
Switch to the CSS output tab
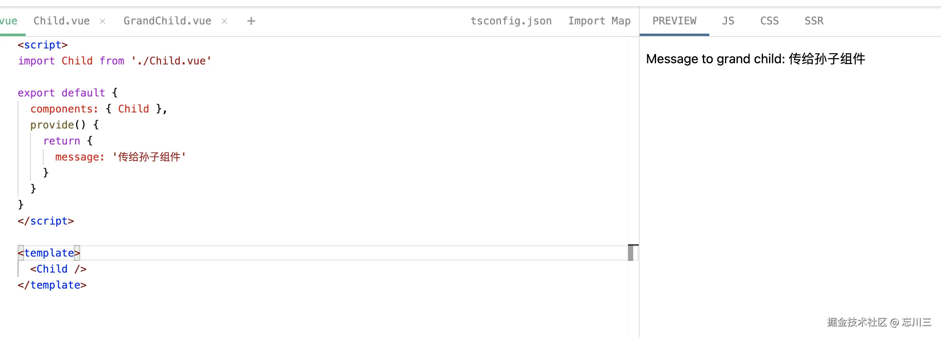769,21
